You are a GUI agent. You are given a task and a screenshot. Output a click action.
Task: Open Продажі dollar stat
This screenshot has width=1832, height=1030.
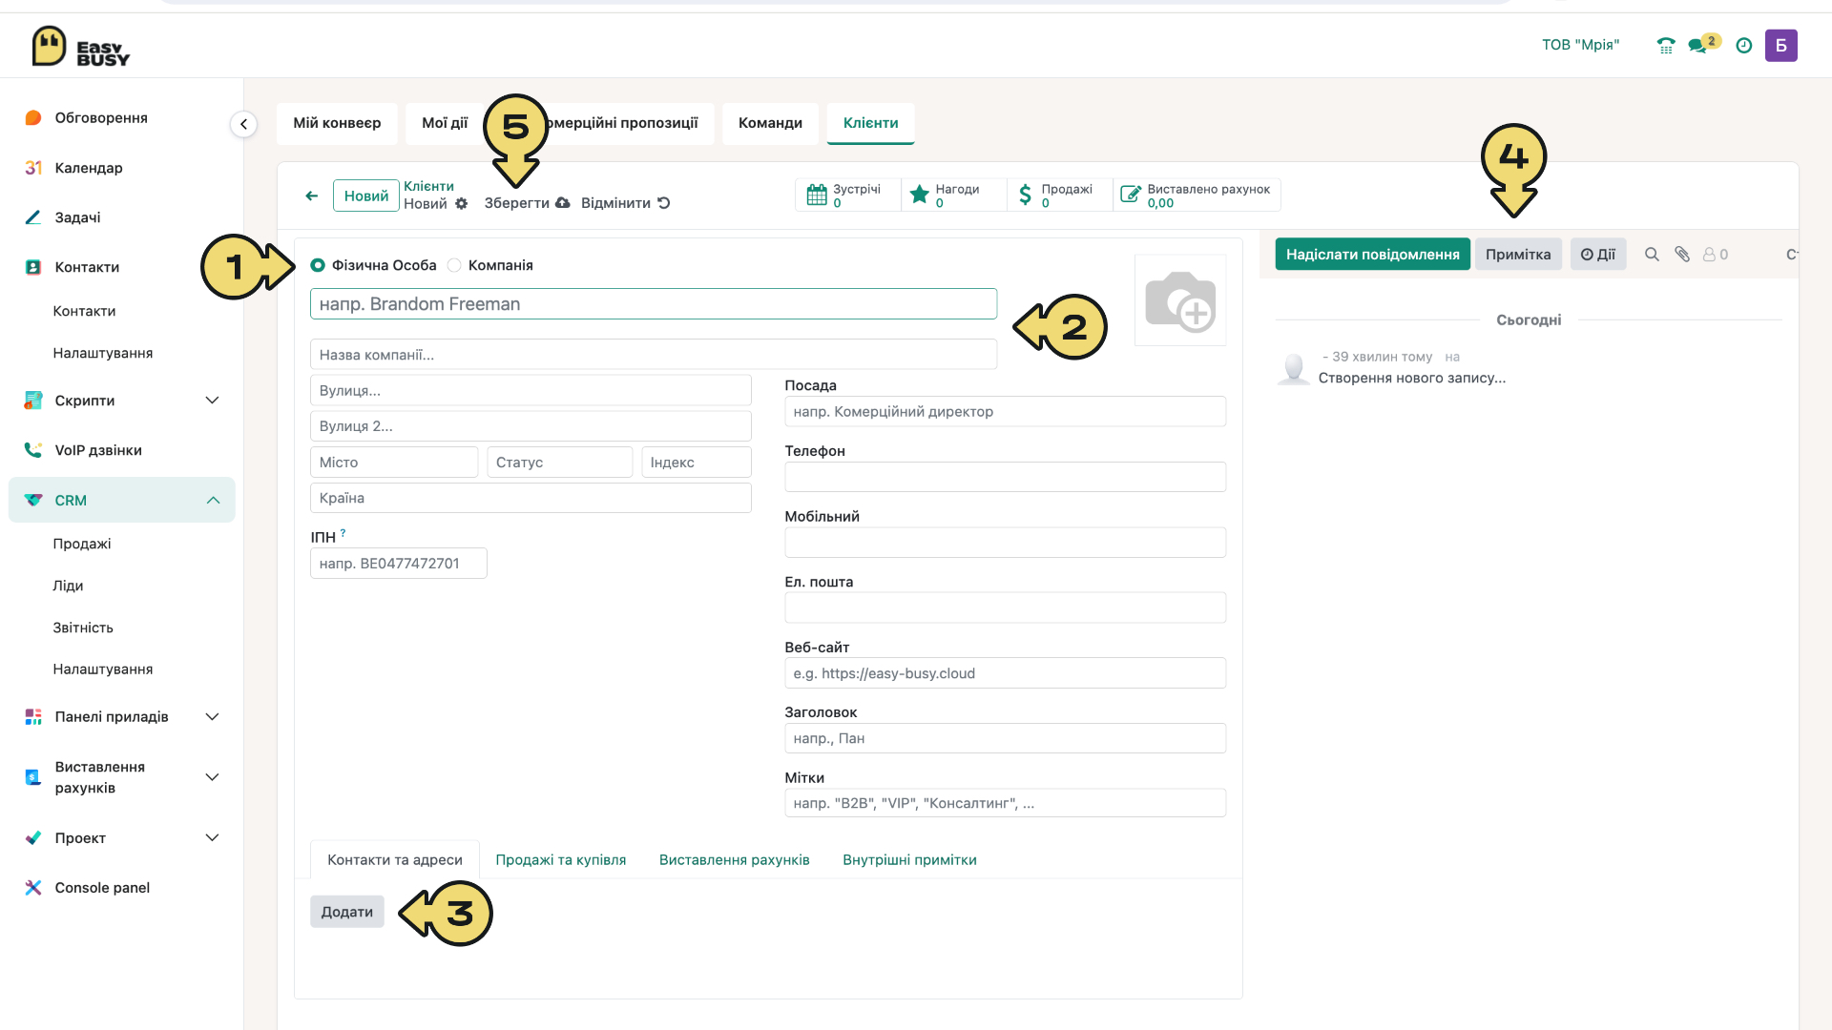[1059, 195]
